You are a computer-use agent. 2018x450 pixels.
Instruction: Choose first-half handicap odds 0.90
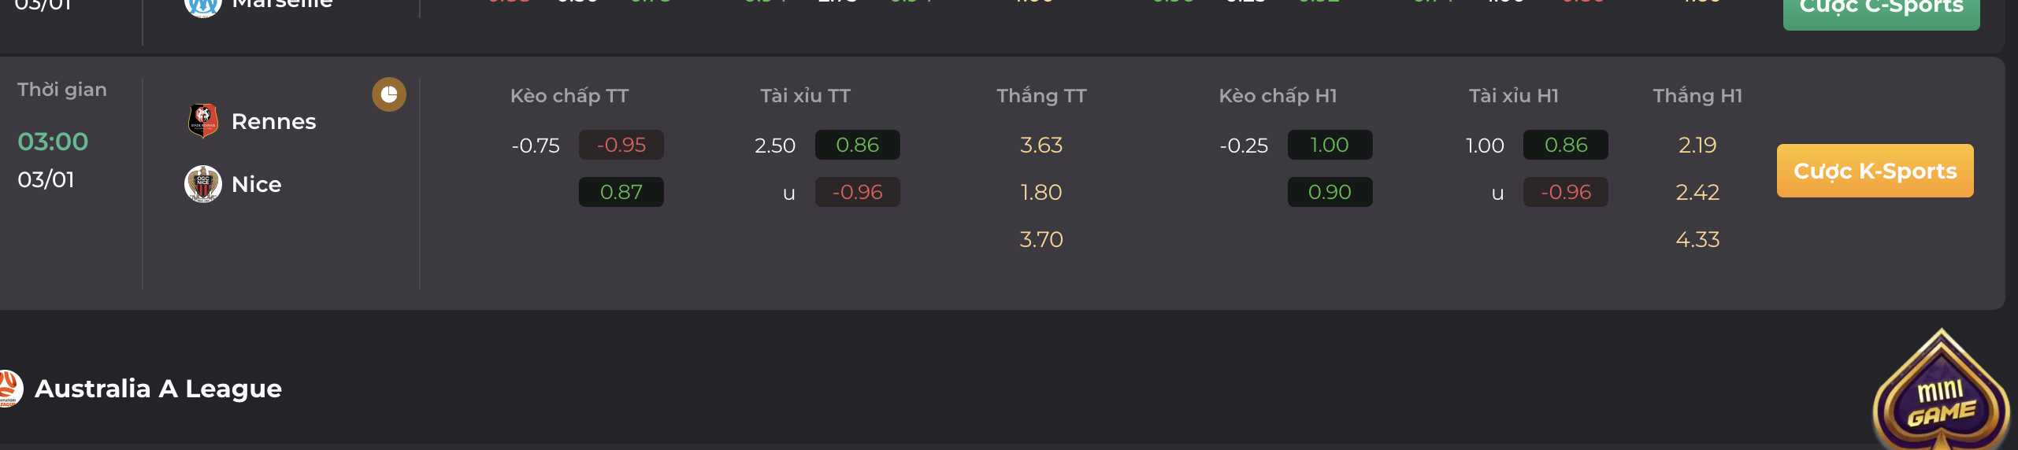pyautogui.click(x=1330, y=192)
